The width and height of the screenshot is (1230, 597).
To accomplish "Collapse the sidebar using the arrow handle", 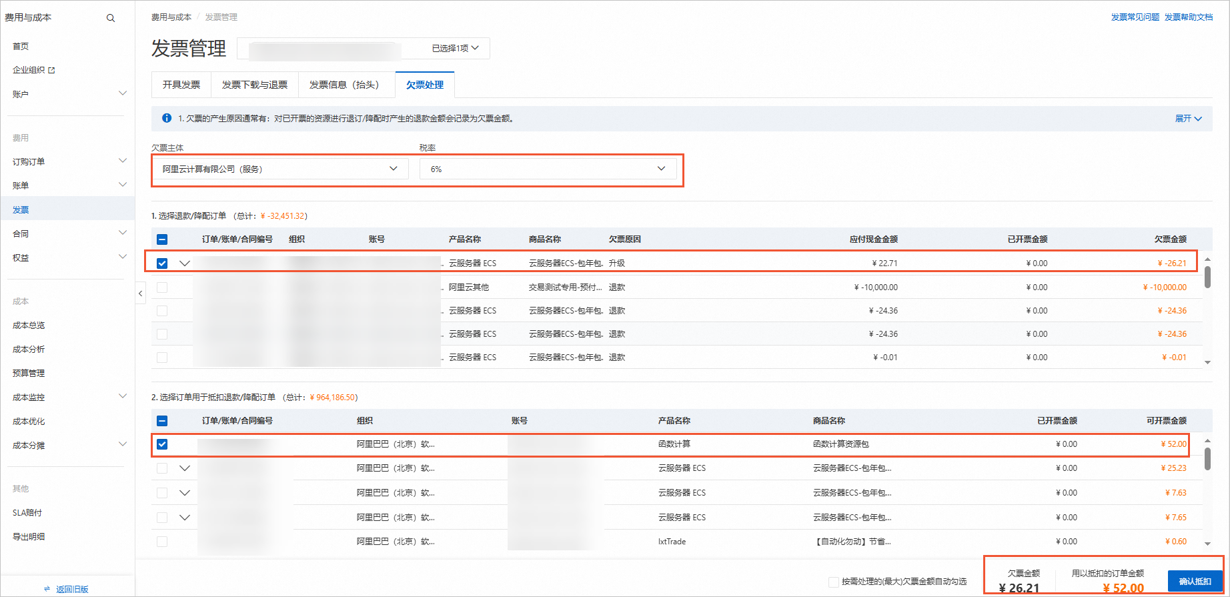I will tap(140, 293).
